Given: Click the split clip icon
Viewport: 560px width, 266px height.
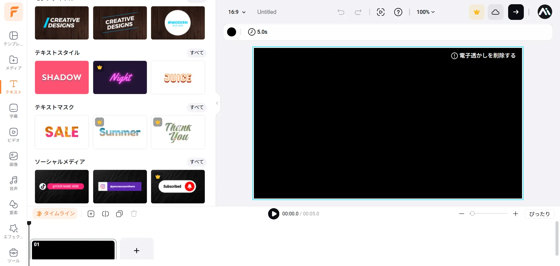Looking at the screenshot, I should point(105,214).
